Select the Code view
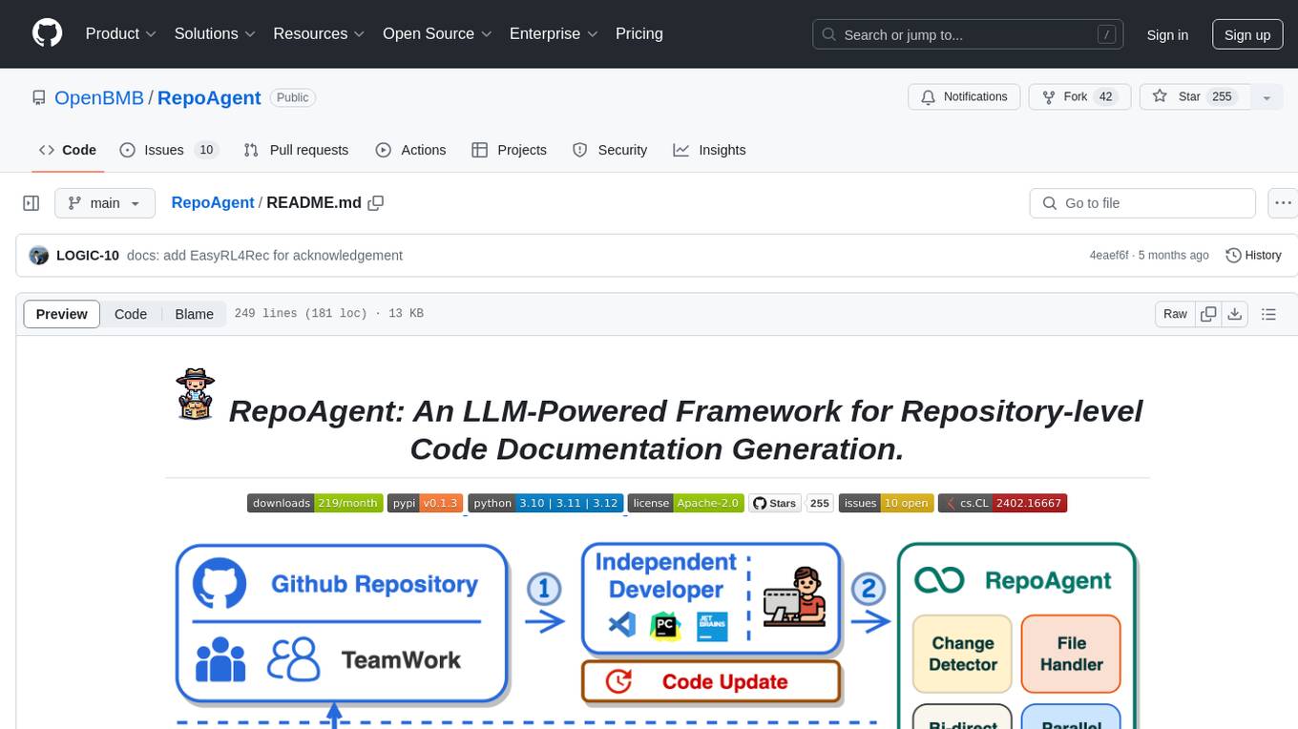This screenshot has width=1298, height=729. coord(131,314)
